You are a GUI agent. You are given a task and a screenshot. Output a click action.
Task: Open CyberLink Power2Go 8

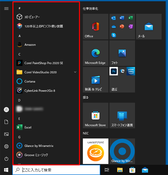click(x=46, y=91)
